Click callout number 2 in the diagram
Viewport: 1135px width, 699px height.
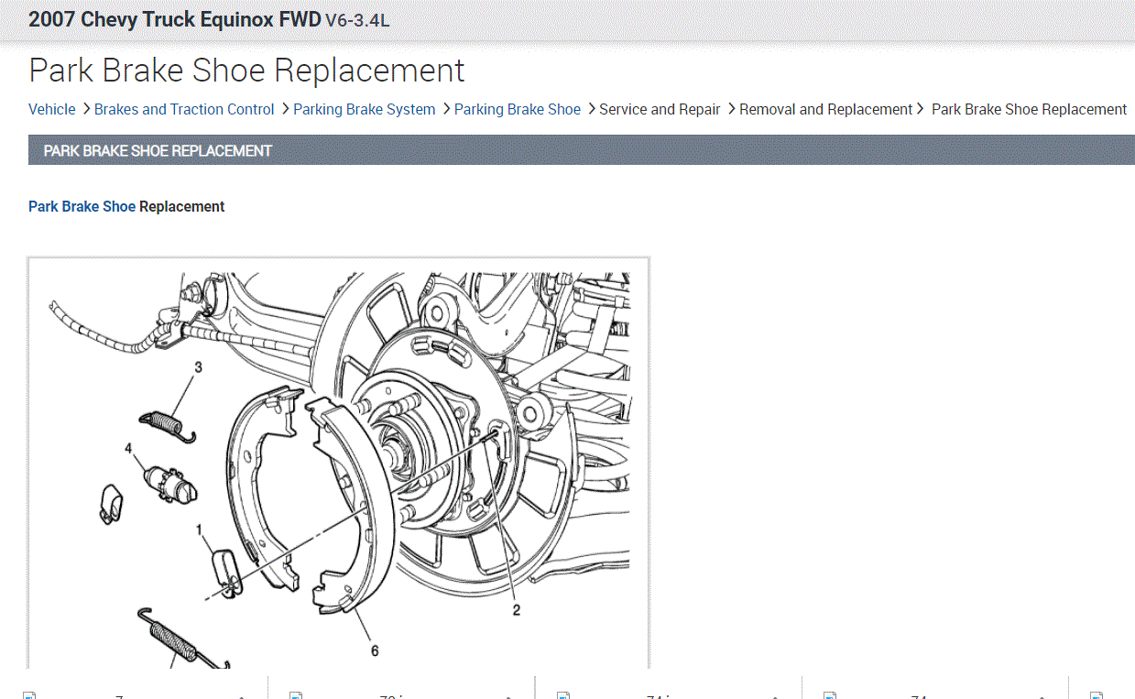[517, 609]
